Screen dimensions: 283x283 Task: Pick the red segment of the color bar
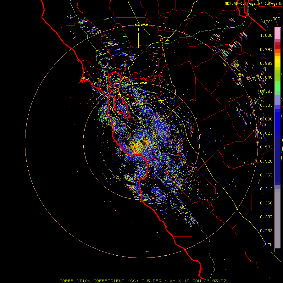coord(278,47)
